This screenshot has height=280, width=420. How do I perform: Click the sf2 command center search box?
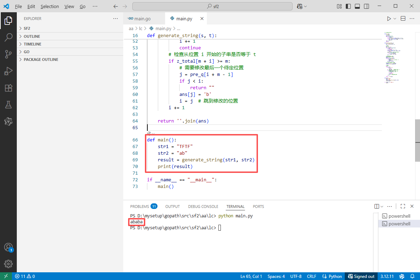212,6
